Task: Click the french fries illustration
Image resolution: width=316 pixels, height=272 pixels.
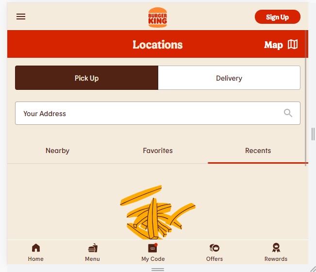Action: click(158, 212)
